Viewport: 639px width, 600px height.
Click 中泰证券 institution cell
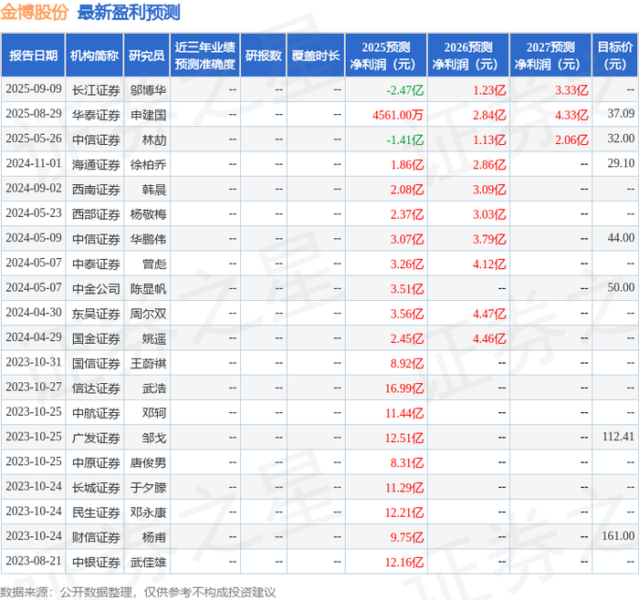96,264
